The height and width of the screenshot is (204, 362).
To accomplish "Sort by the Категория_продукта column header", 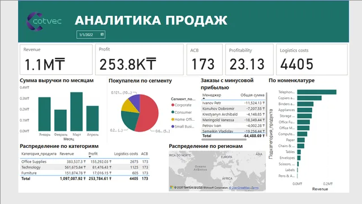I will pyautogui.click(x=39, y=154).
